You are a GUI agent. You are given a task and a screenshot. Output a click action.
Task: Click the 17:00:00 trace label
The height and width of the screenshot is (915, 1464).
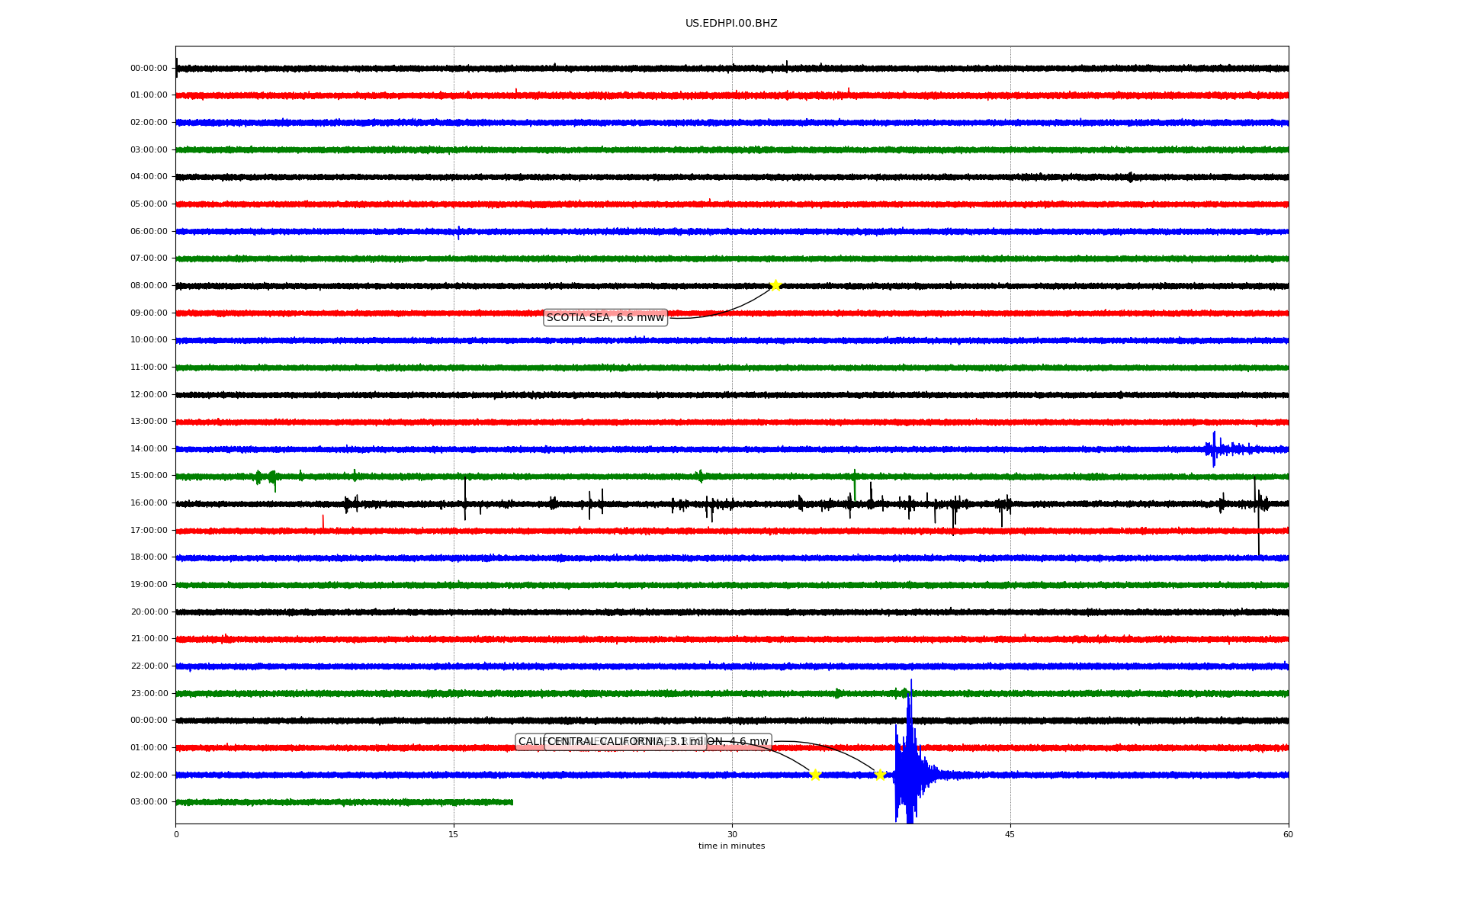pyautogui.click(x=149, y=531)
